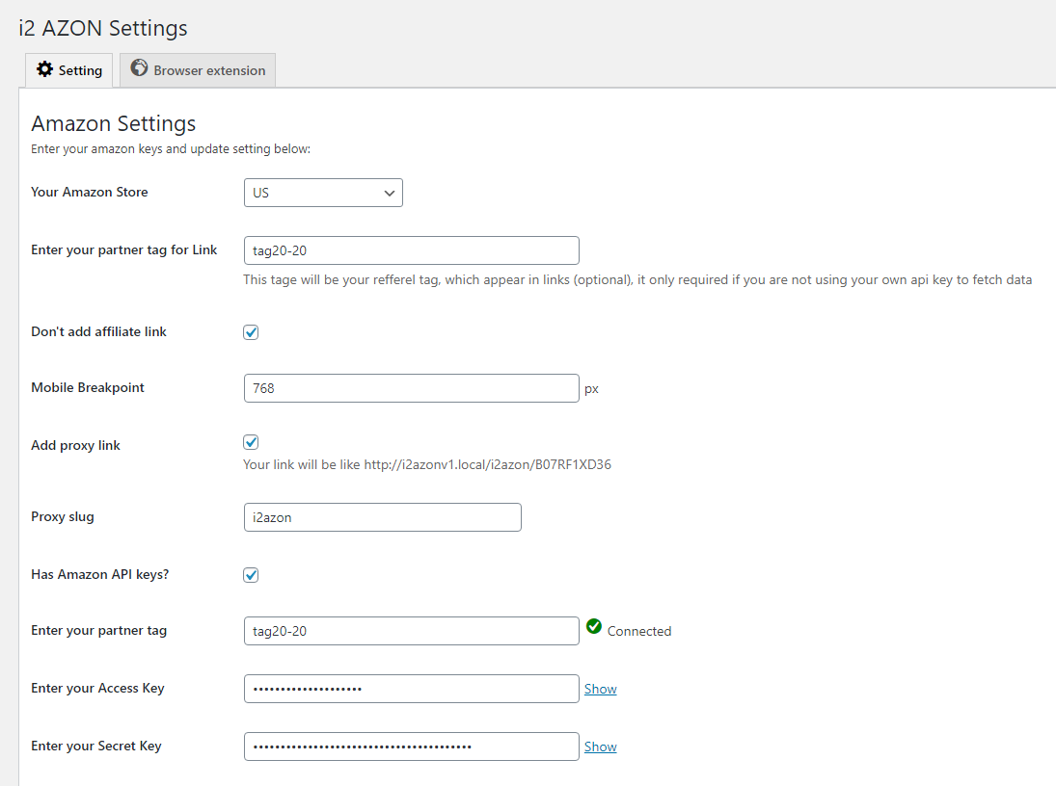Click the Access Key password field
The height and width of the screenshot is (786, 1056).
(411, 689)
